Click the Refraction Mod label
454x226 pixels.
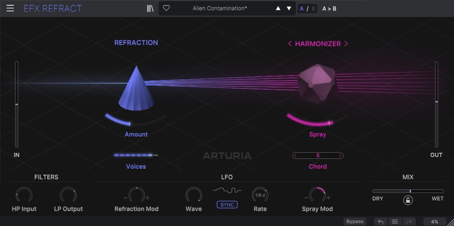[137, 209]
